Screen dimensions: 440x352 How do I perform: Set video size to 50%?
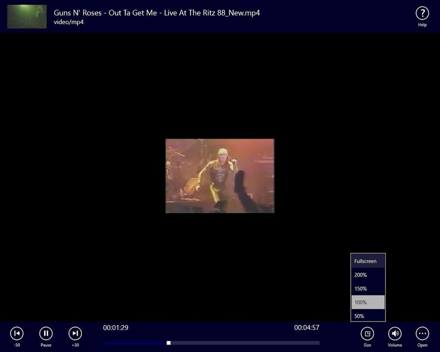(368, 316)
